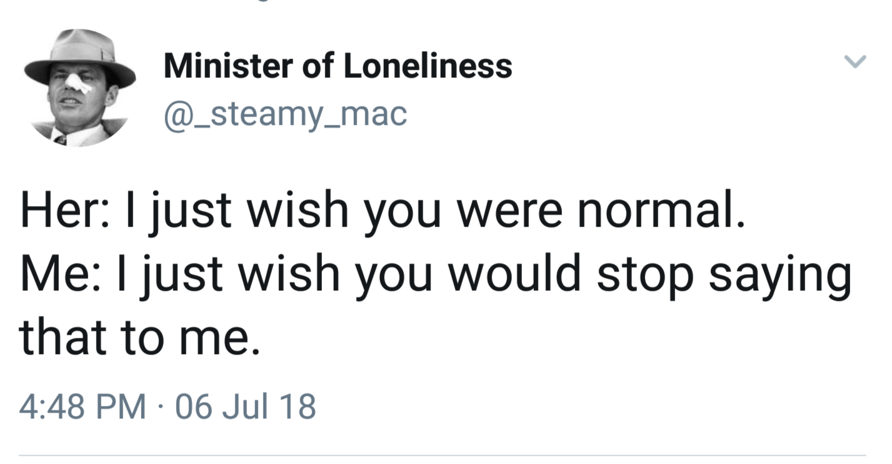
Task: Click the word "Minister" in the name
Action: [229, 66]
